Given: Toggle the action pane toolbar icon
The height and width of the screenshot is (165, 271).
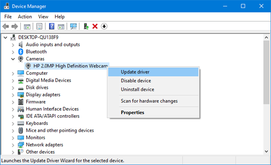Looking at the screenshot, I should tap(61, 27).
